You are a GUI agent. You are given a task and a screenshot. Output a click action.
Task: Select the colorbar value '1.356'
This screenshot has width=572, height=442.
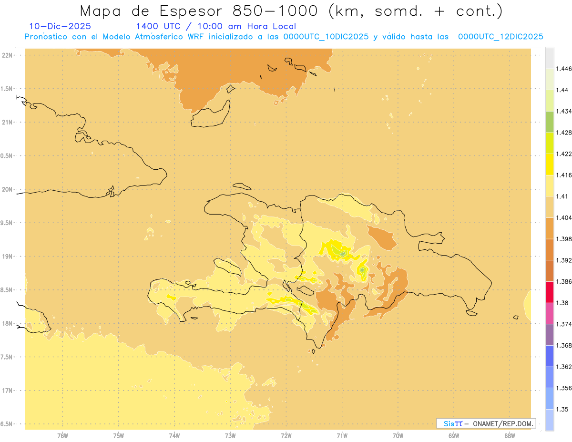[565, 388]
